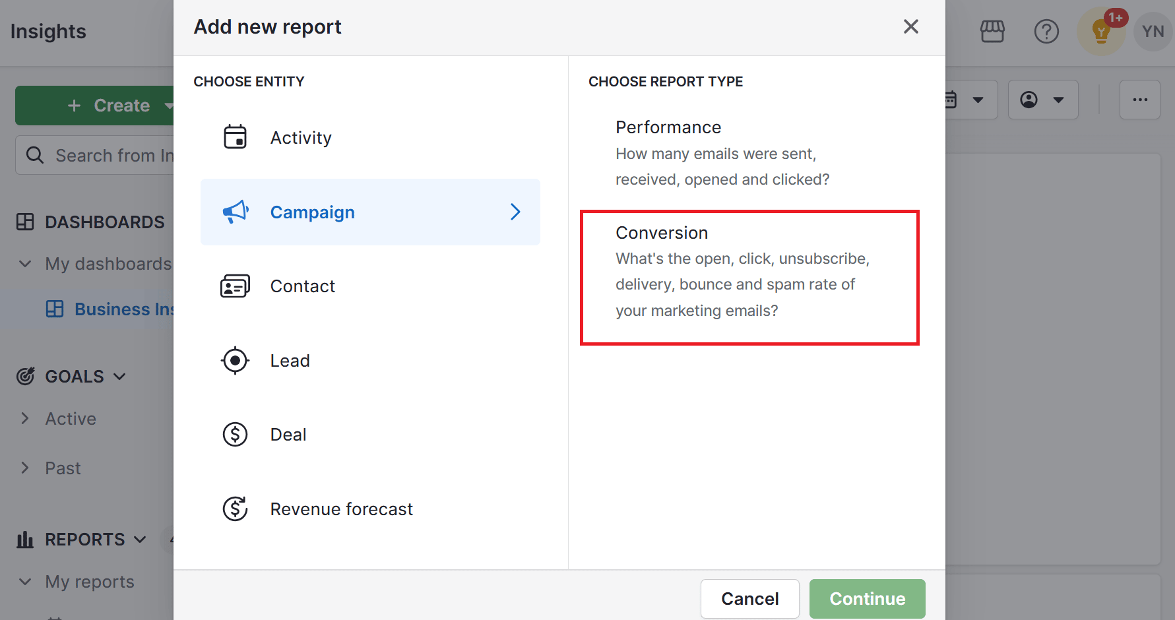The width and height of the screenshot is (1175, 620).
Task: Open the more options ellipsis menu
Action: 1140,100
